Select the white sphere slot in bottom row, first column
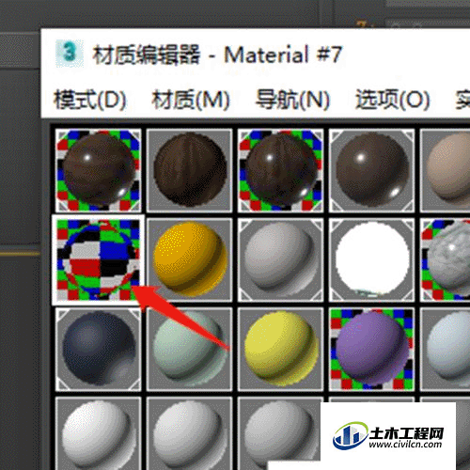The width and height of the screenshot is (470, 470). pyautogui.click(x=98, y=433)
